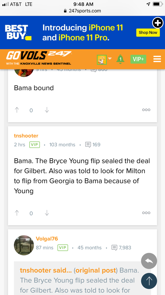Open more options on the "Bama bound" post
Screen dimensions: 165x295
pyautogui.click(x=146, y=110)
